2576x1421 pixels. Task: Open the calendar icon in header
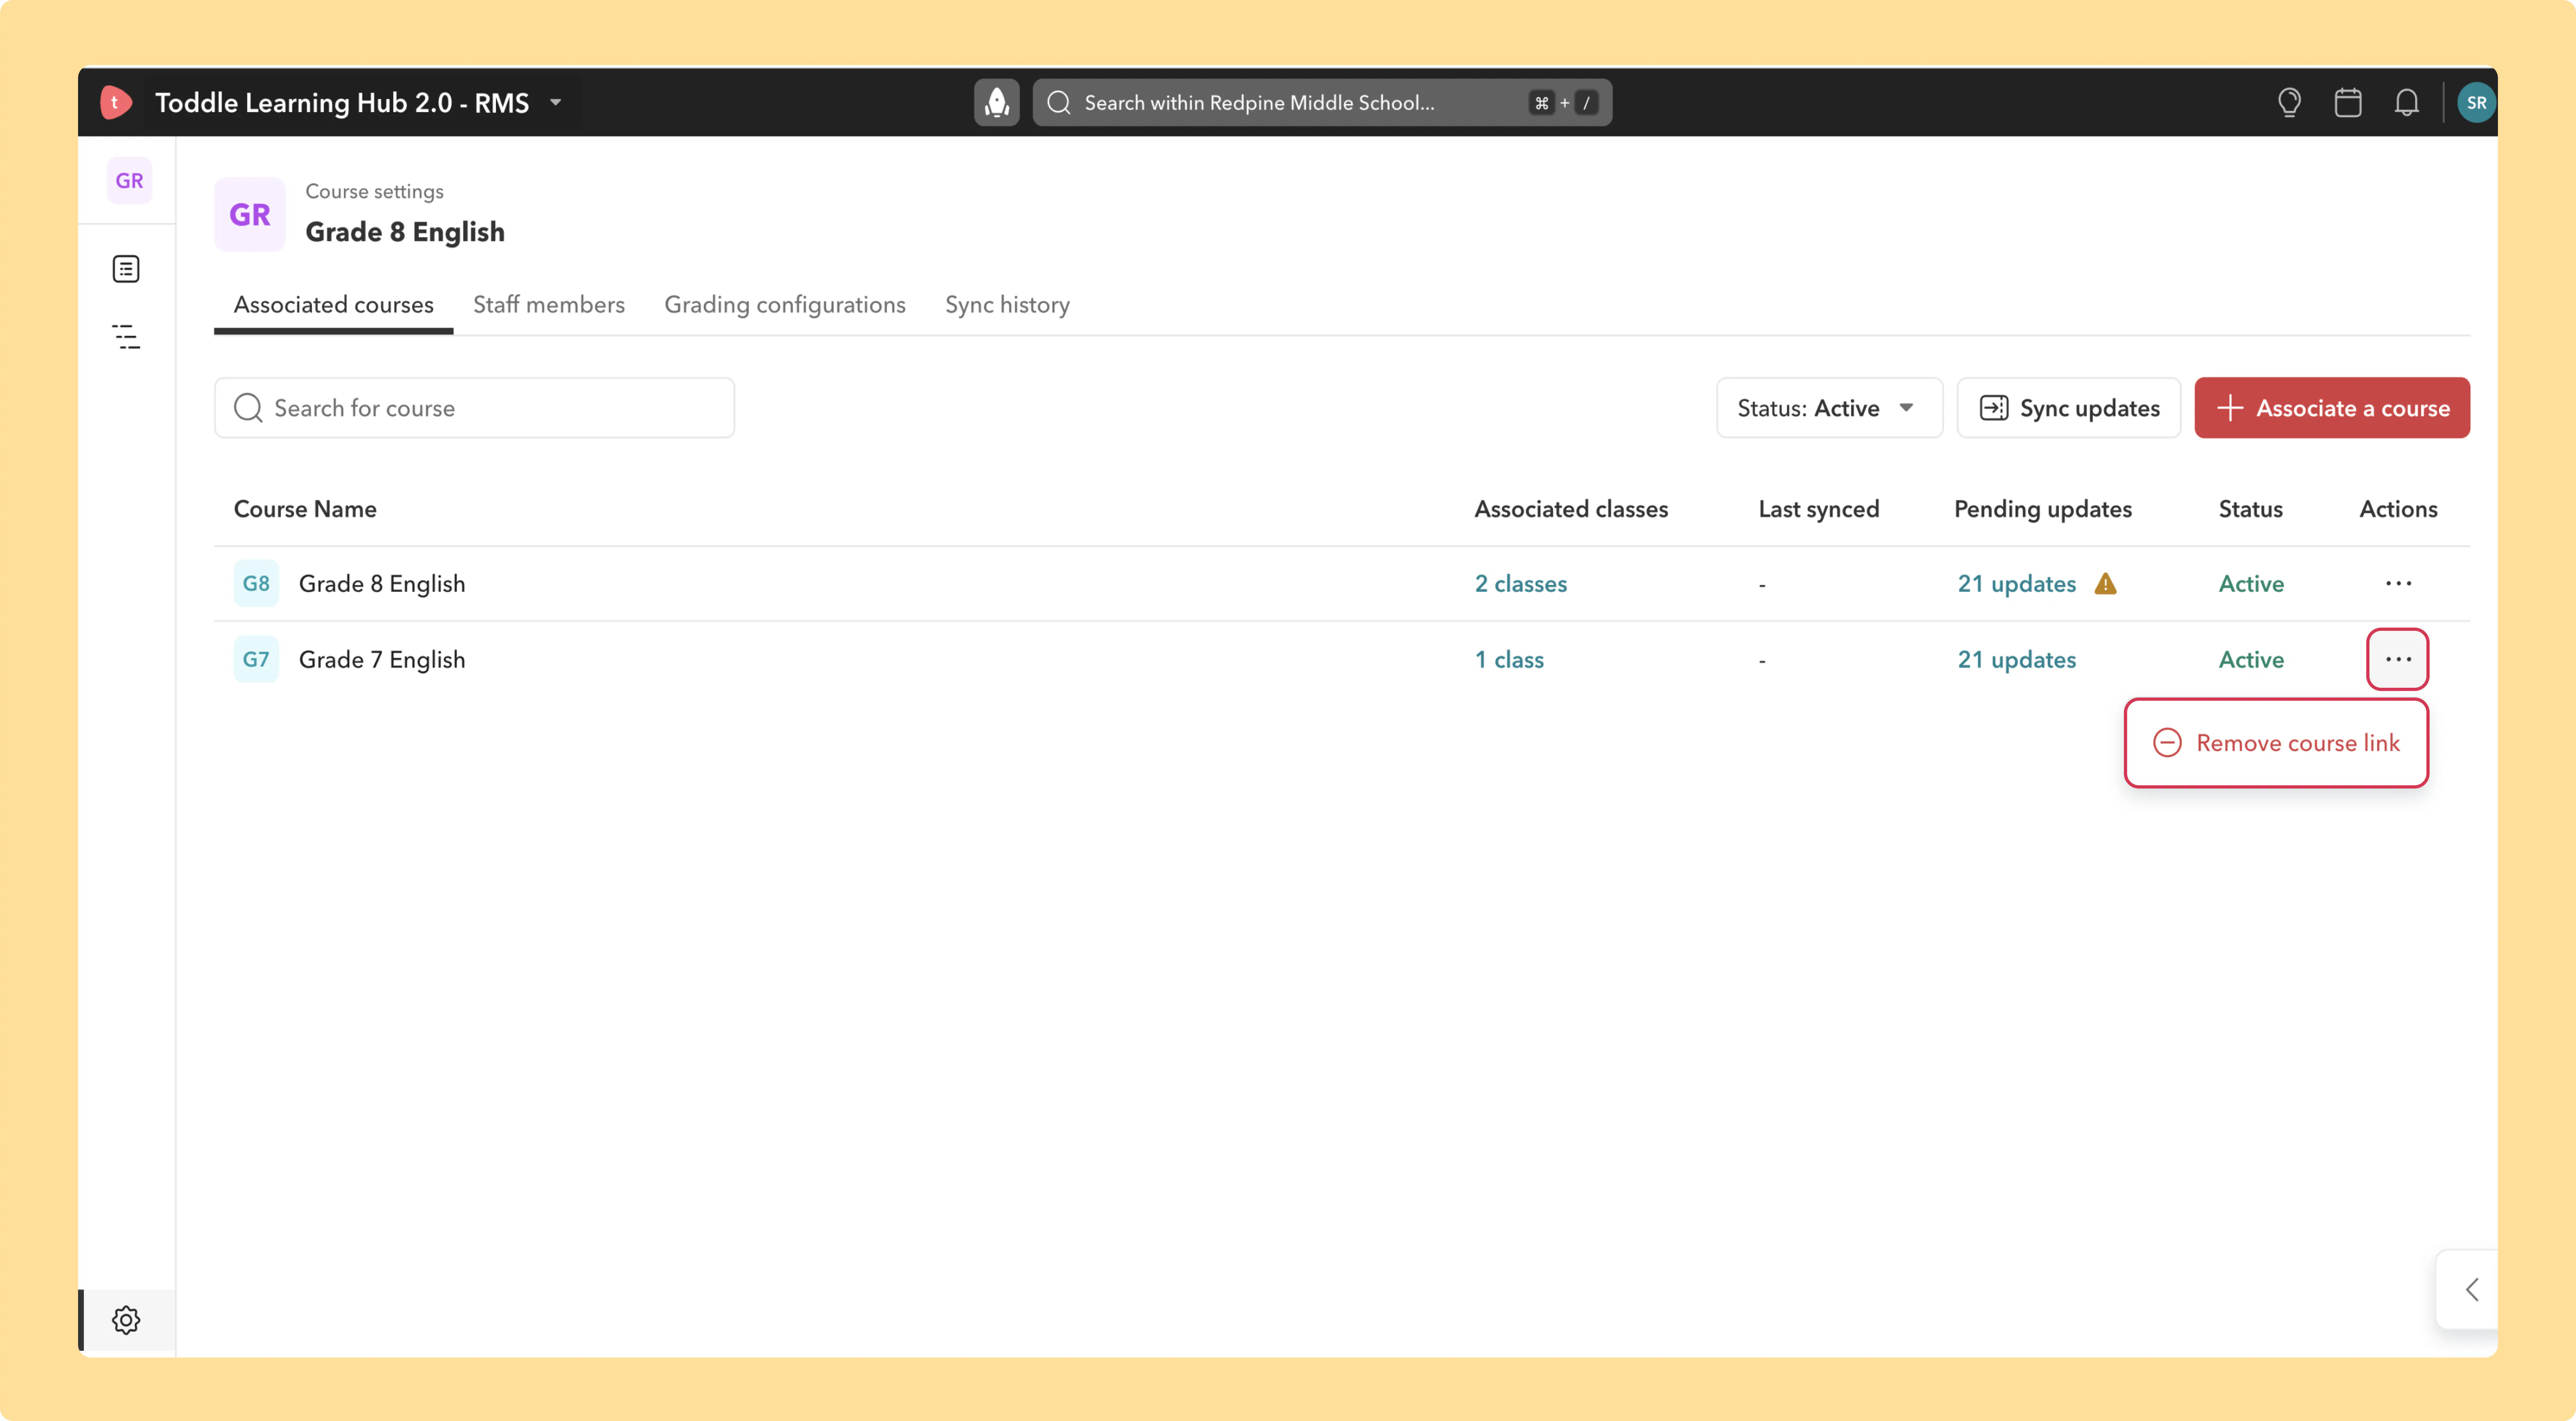tap(2348, 102)
